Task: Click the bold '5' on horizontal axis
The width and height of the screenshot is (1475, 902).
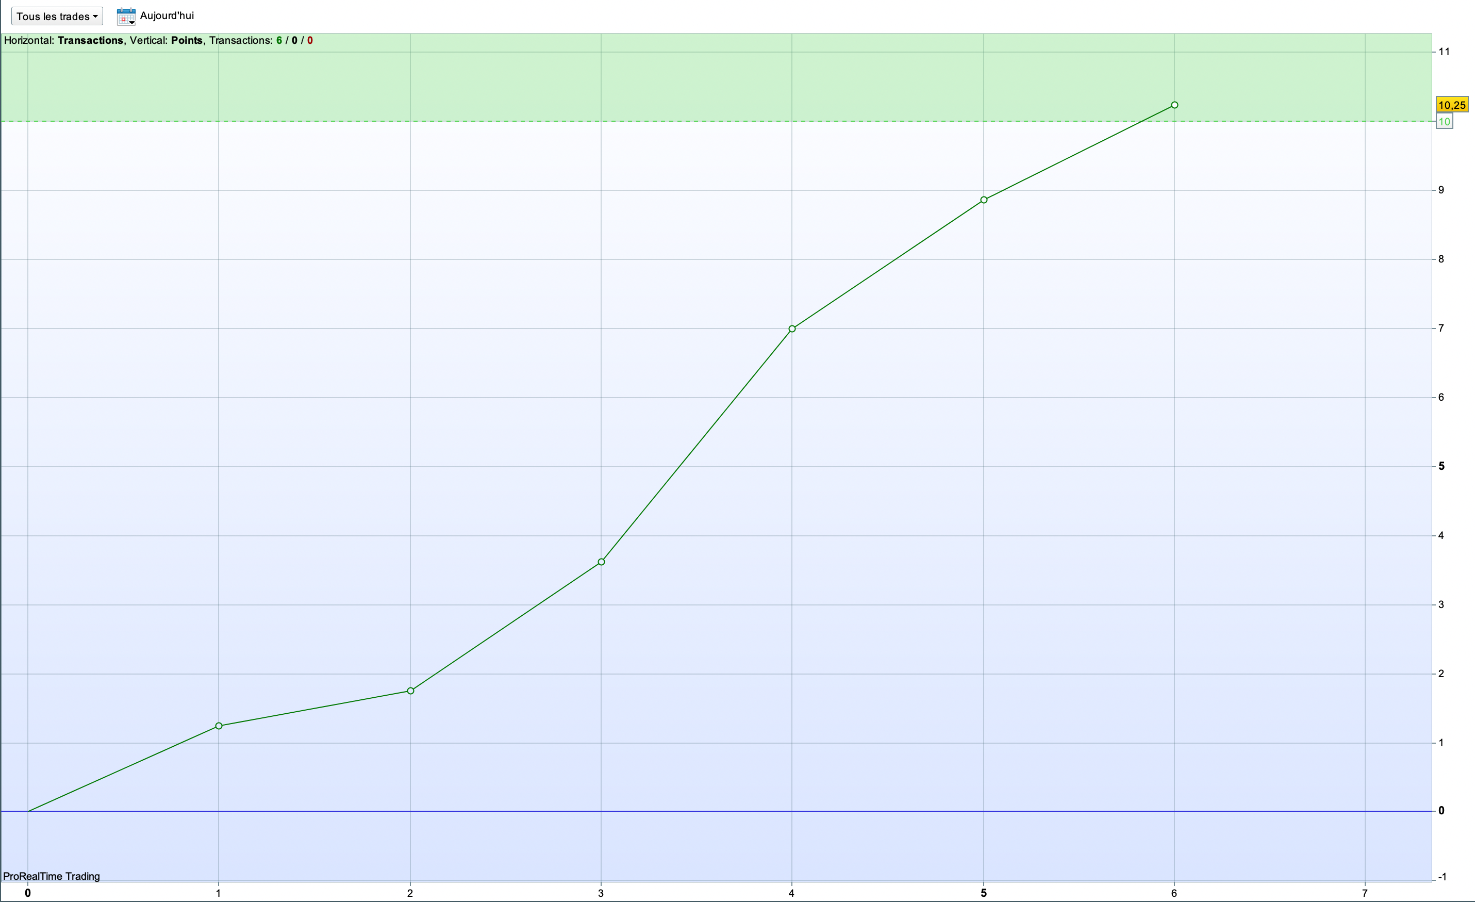Action: pos(984,893)
